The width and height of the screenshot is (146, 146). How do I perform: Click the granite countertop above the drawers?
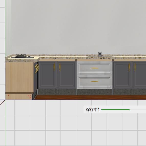pyautogui.click(x=95, y=58)
